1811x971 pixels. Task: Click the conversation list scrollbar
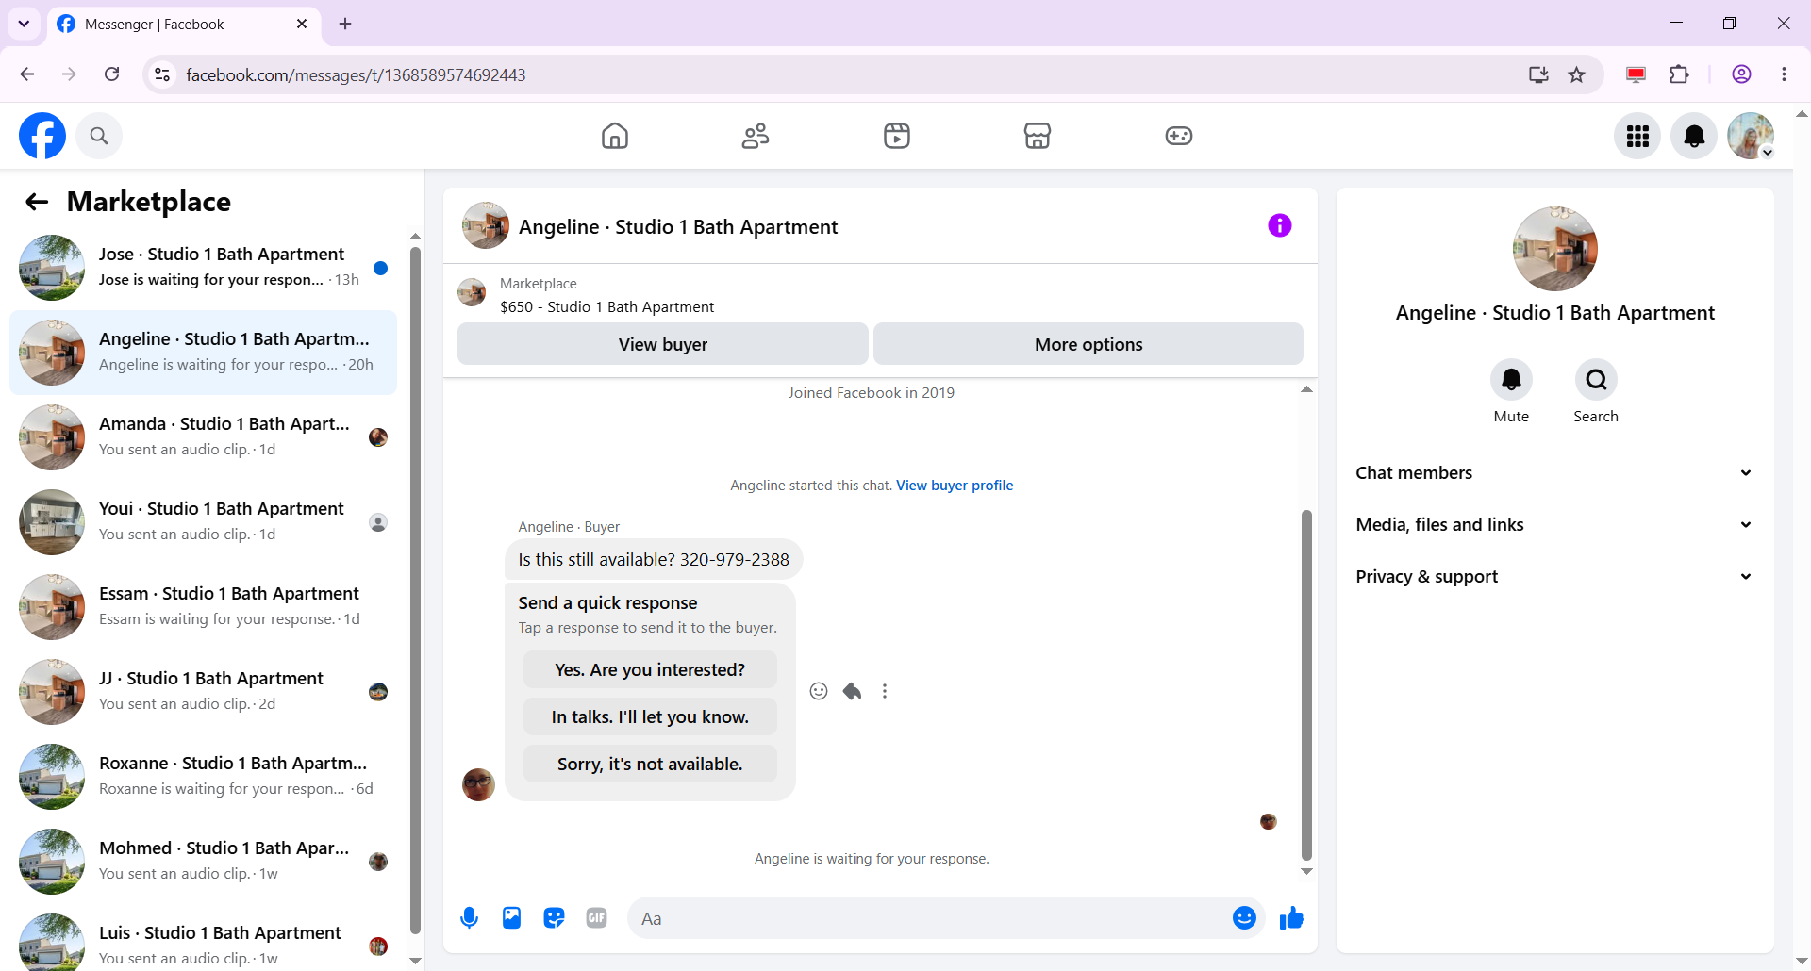click(x=415, y=590)
